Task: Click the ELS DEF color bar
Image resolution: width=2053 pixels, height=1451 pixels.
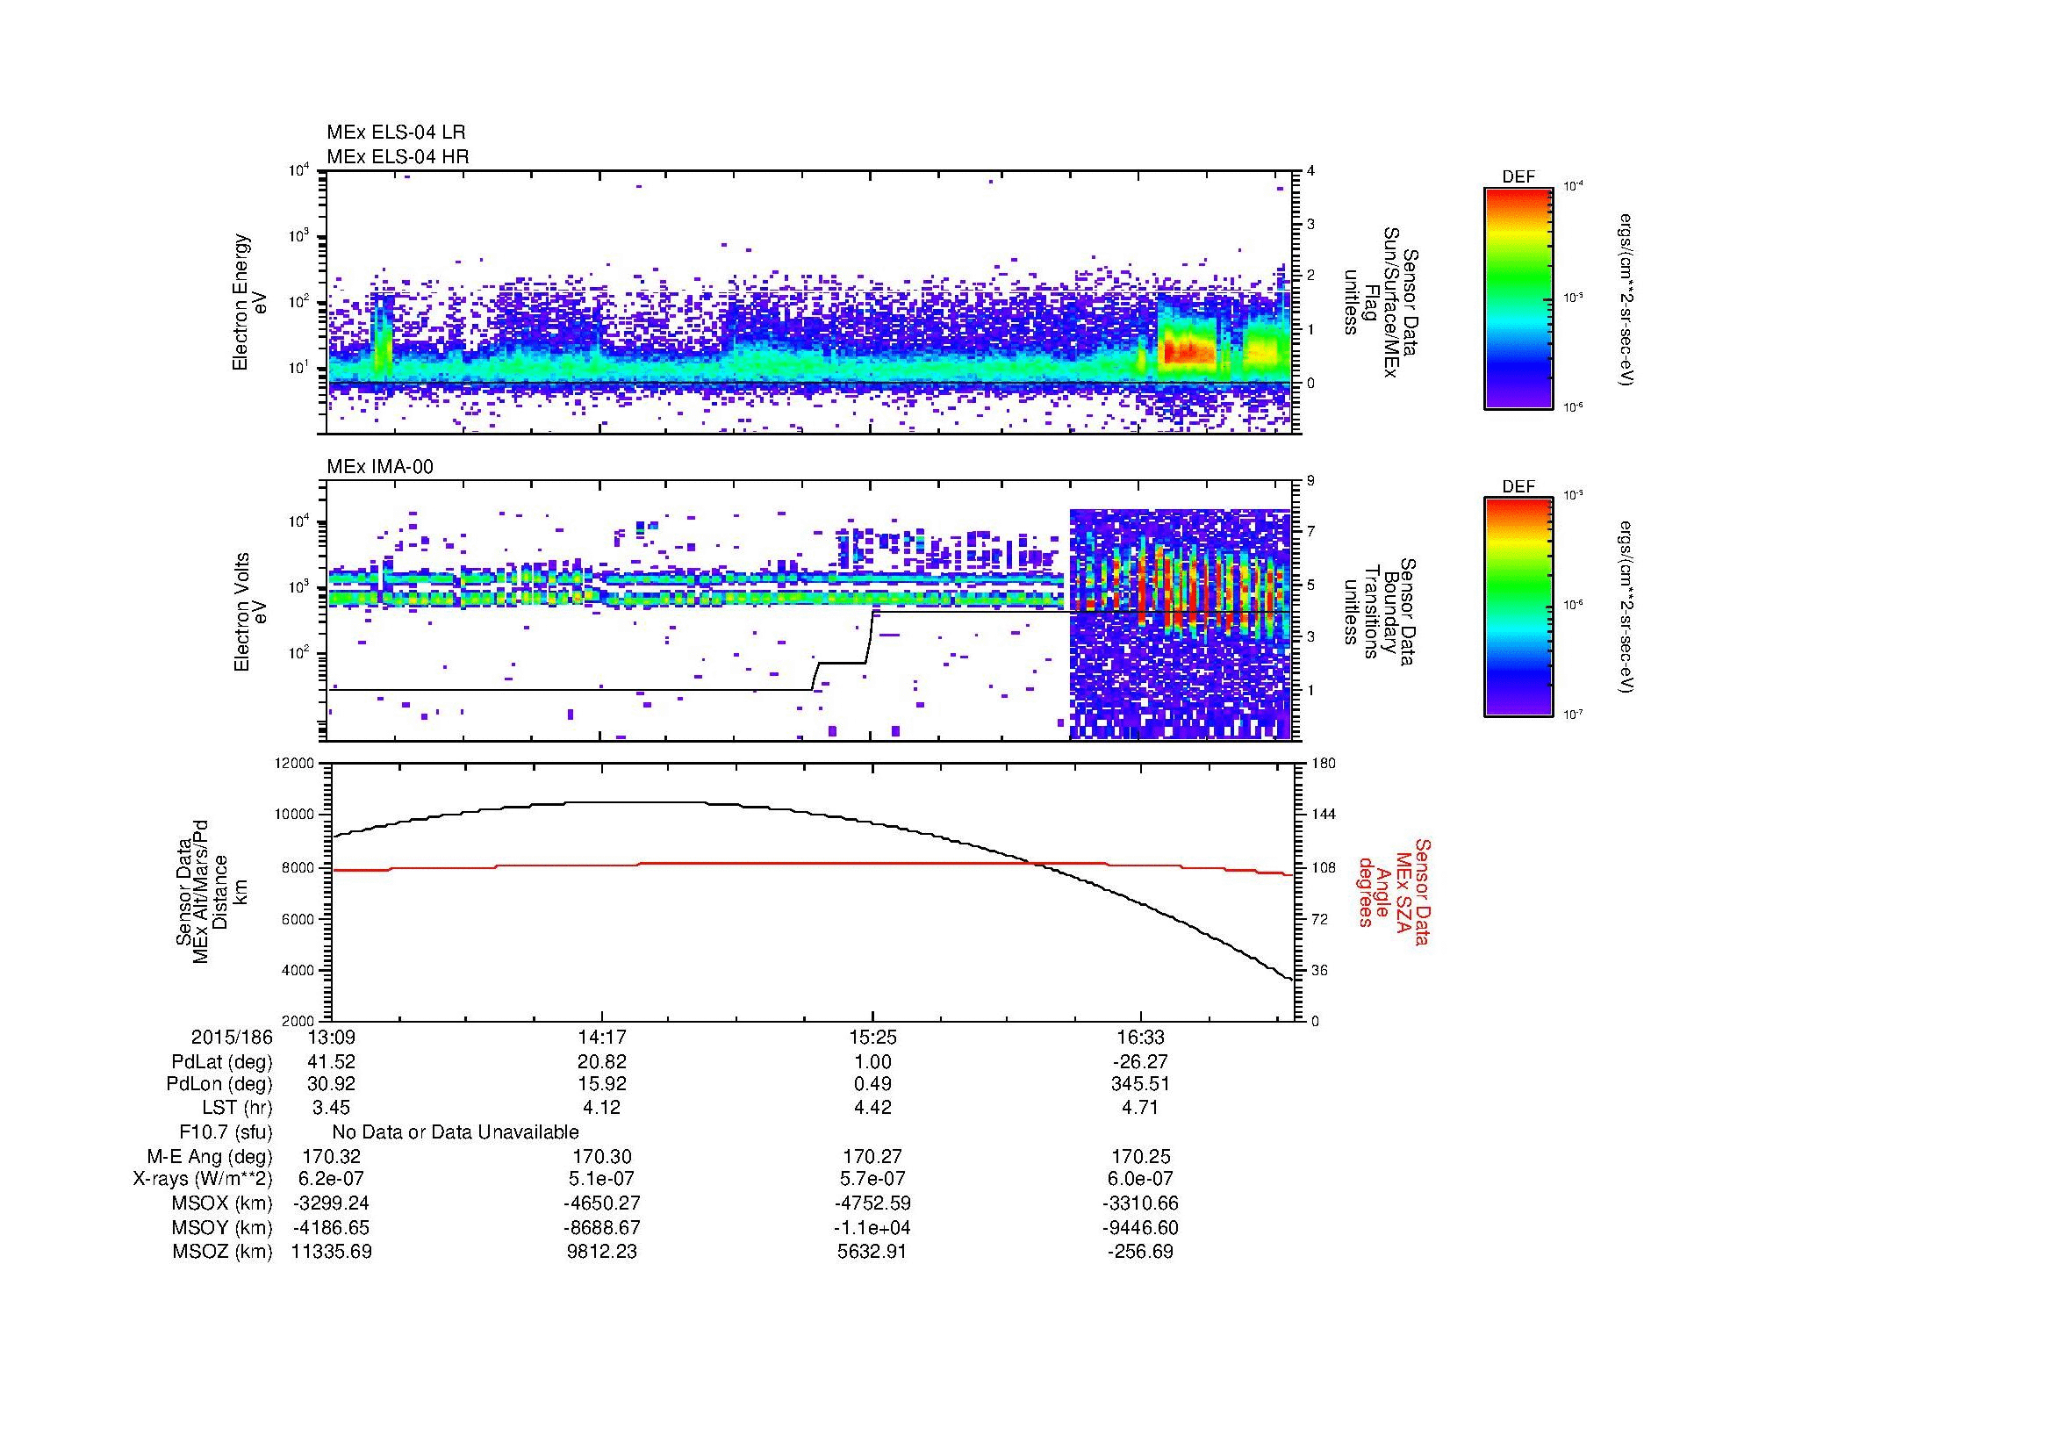Action: click(x=1518, y=298)
